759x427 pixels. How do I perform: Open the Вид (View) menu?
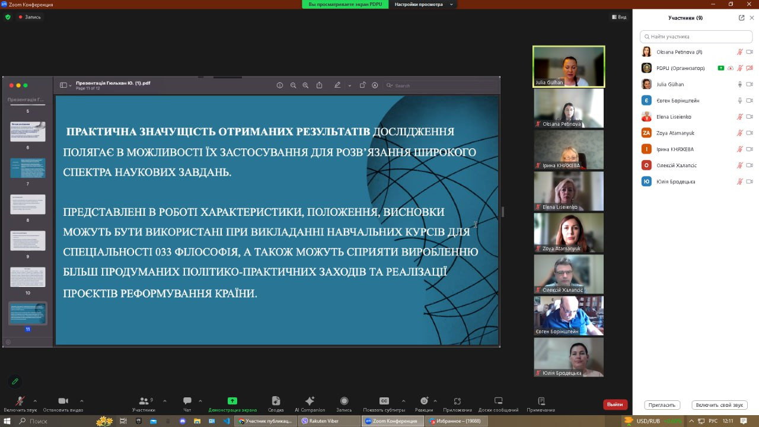point(619,17)
